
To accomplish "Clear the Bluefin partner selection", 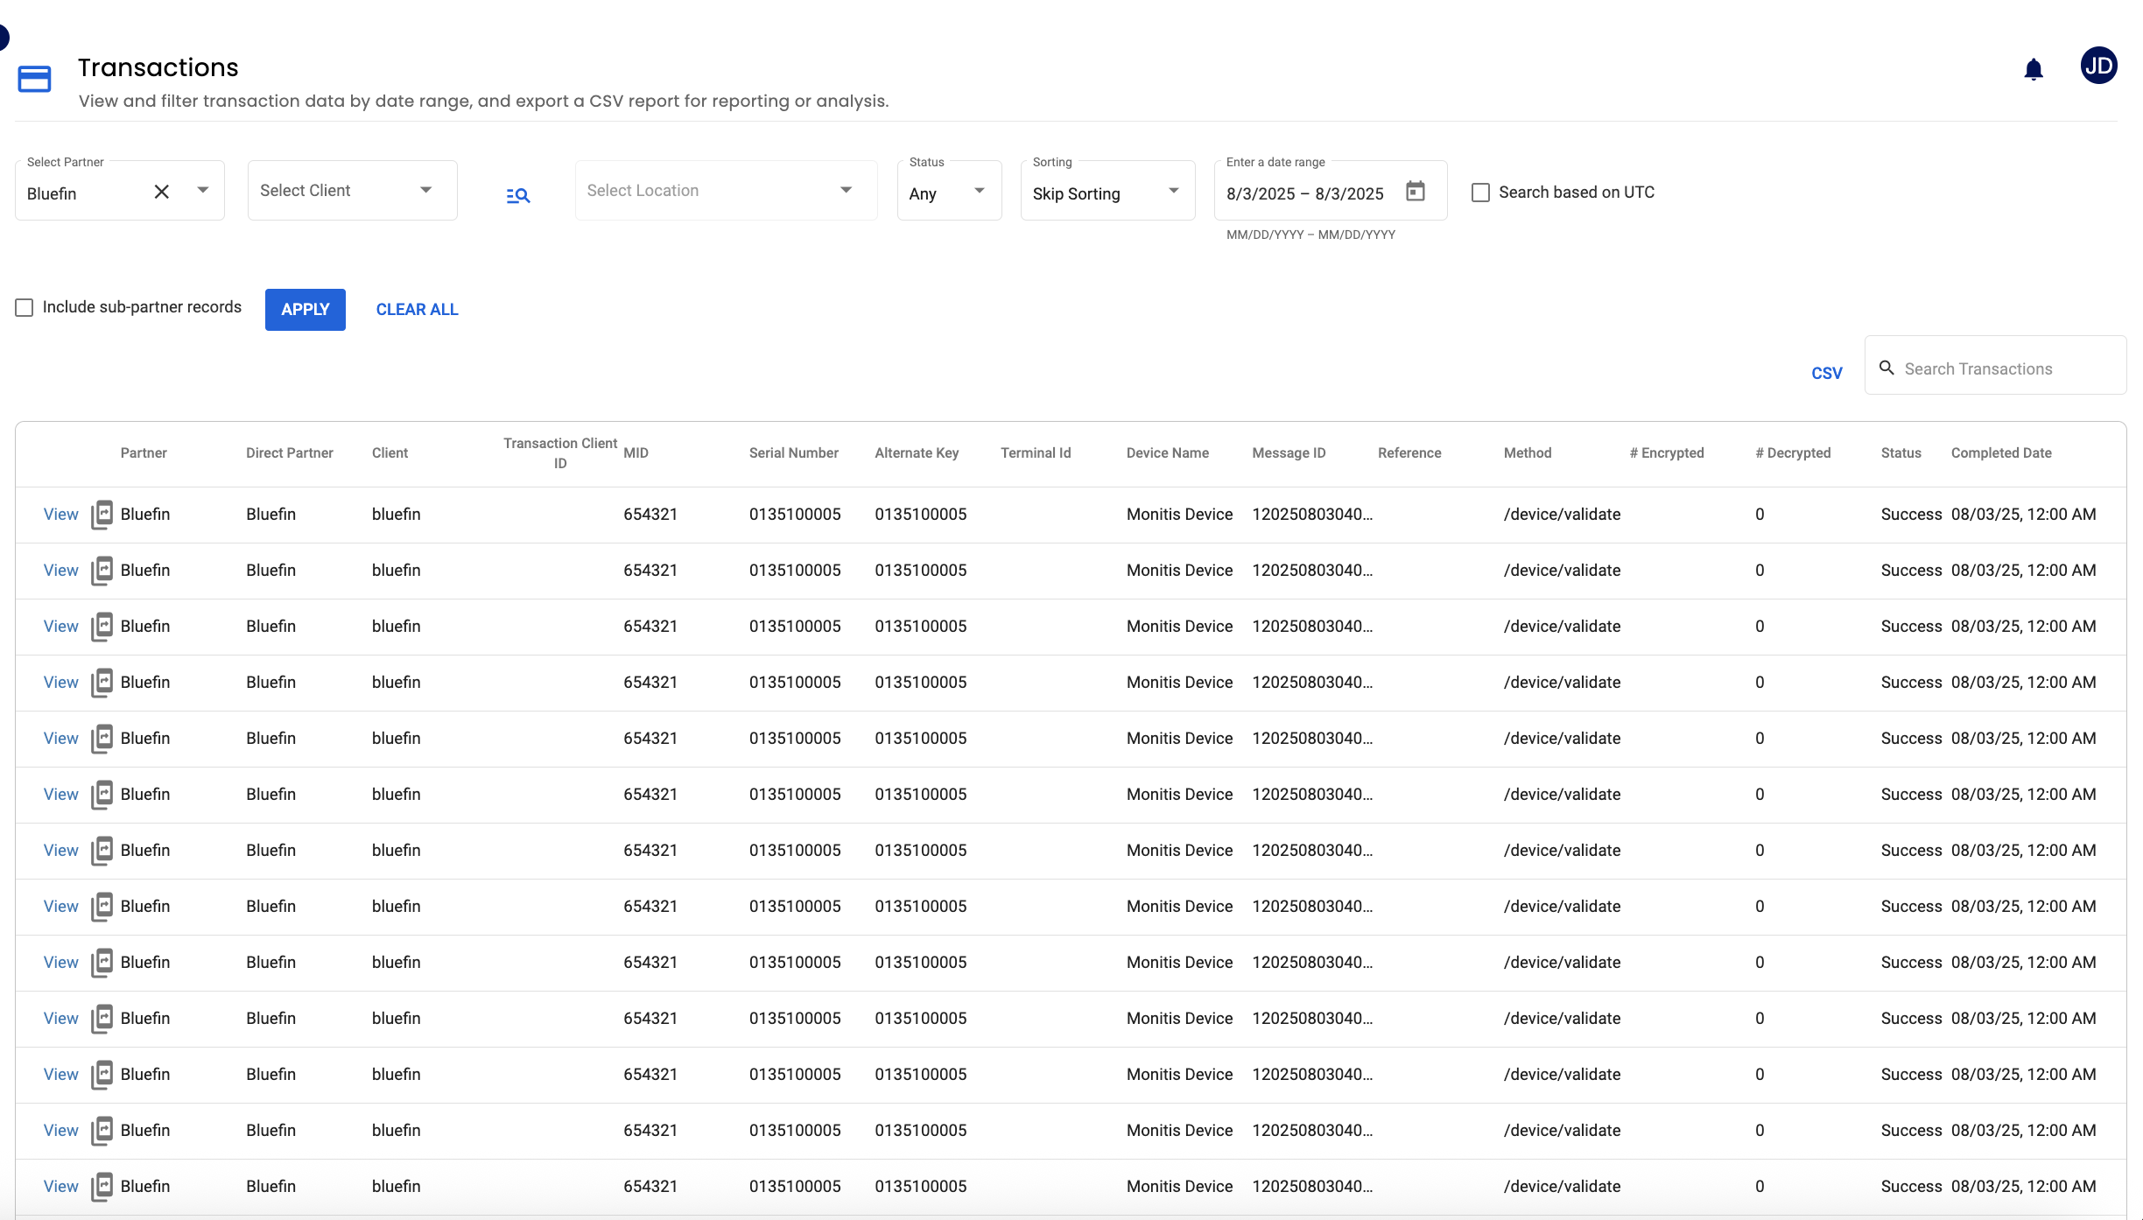I will [x=162, y=192].
